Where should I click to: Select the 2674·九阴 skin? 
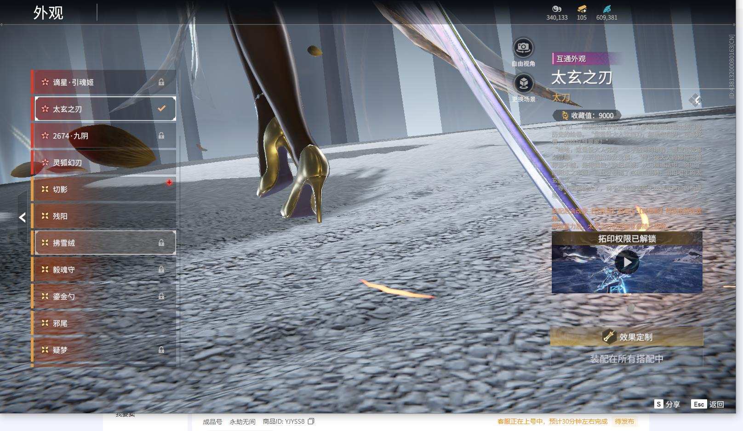(104, 135)
